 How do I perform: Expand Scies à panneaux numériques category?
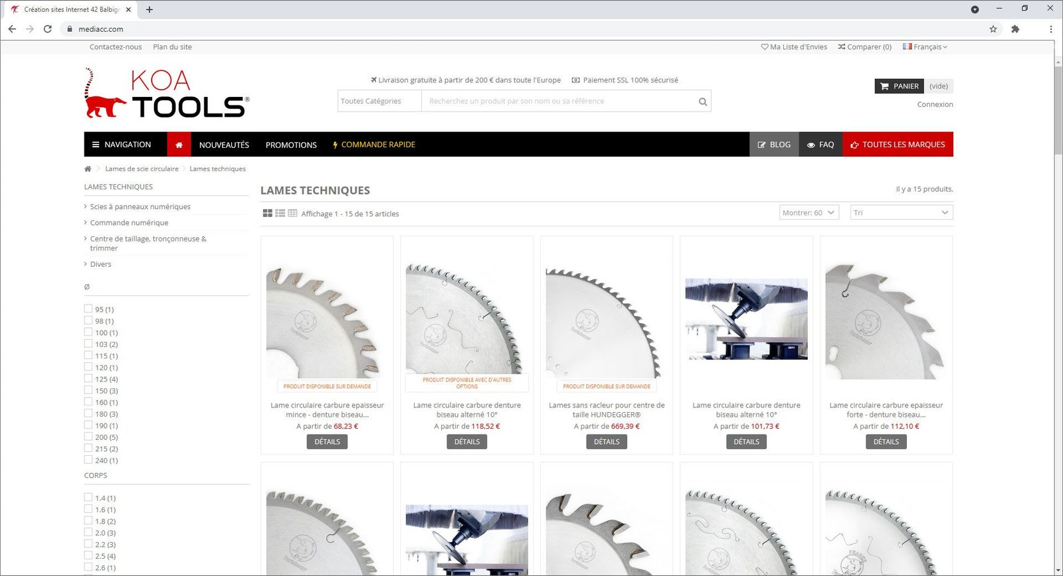(140, 206)
